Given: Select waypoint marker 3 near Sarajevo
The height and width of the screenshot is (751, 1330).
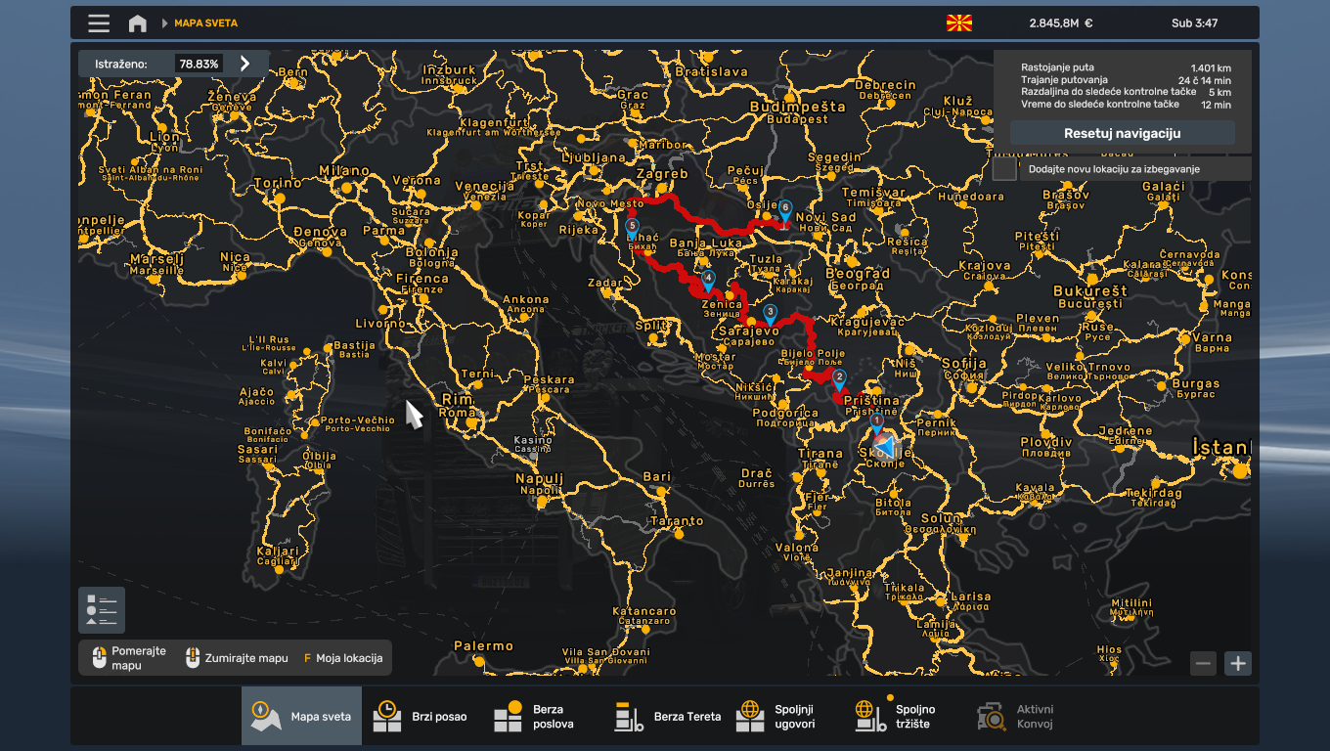Looking at the screenshot, I should point(770,314).
